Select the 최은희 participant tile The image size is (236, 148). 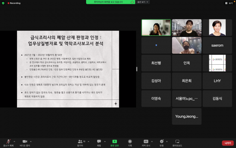(186, 81)
